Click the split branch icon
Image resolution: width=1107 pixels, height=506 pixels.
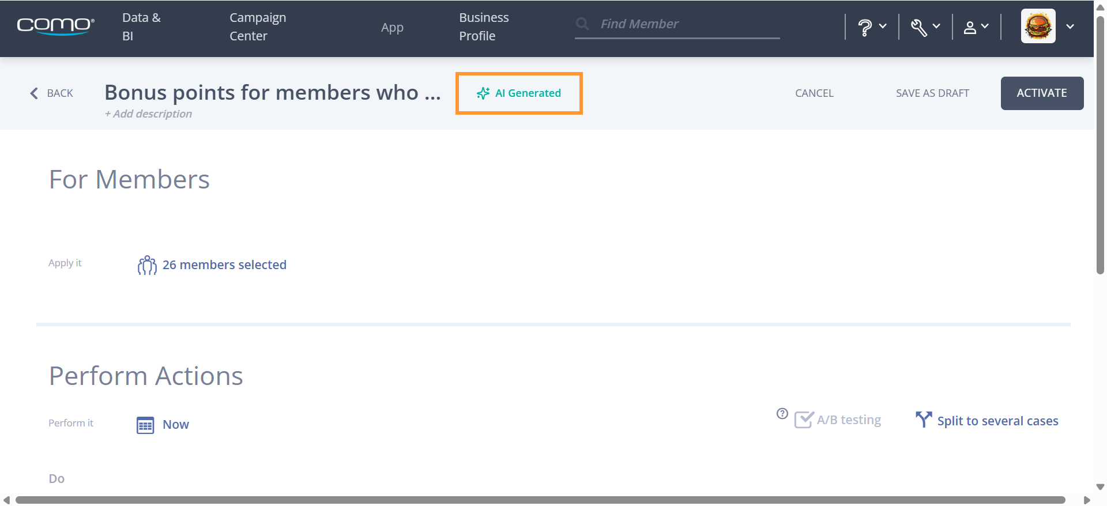click(924, 420)
